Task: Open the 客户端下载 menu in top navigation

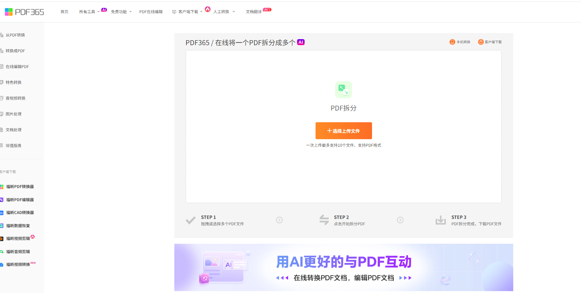Action: [188, 12]
